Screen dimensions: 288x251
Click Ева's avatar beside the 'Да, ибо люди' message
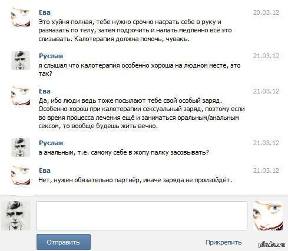21,96
